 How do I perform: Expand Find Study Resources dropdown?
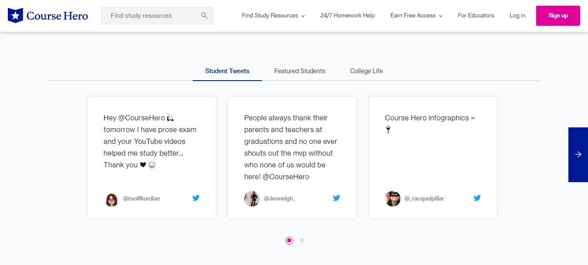coord(273,16)
